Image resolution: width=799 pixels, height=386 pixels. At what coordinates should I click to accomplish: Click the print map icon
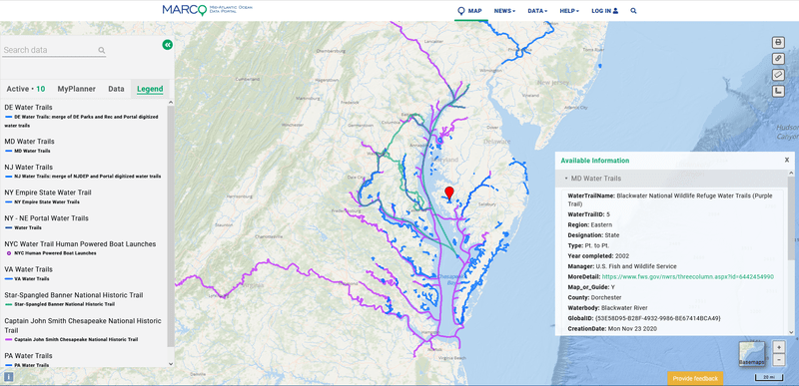pos(778,42)
